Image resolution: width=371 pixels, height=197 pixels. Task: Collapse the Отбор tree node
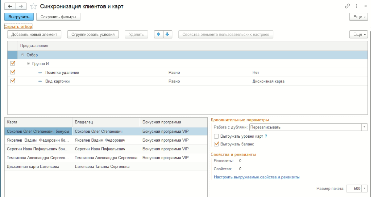coord(23,55)
